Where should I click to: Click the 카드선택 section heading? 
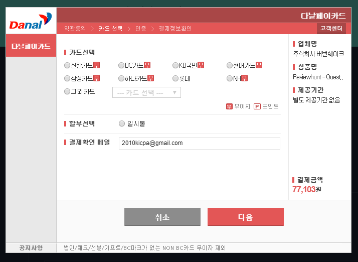(x=82, y=52)
